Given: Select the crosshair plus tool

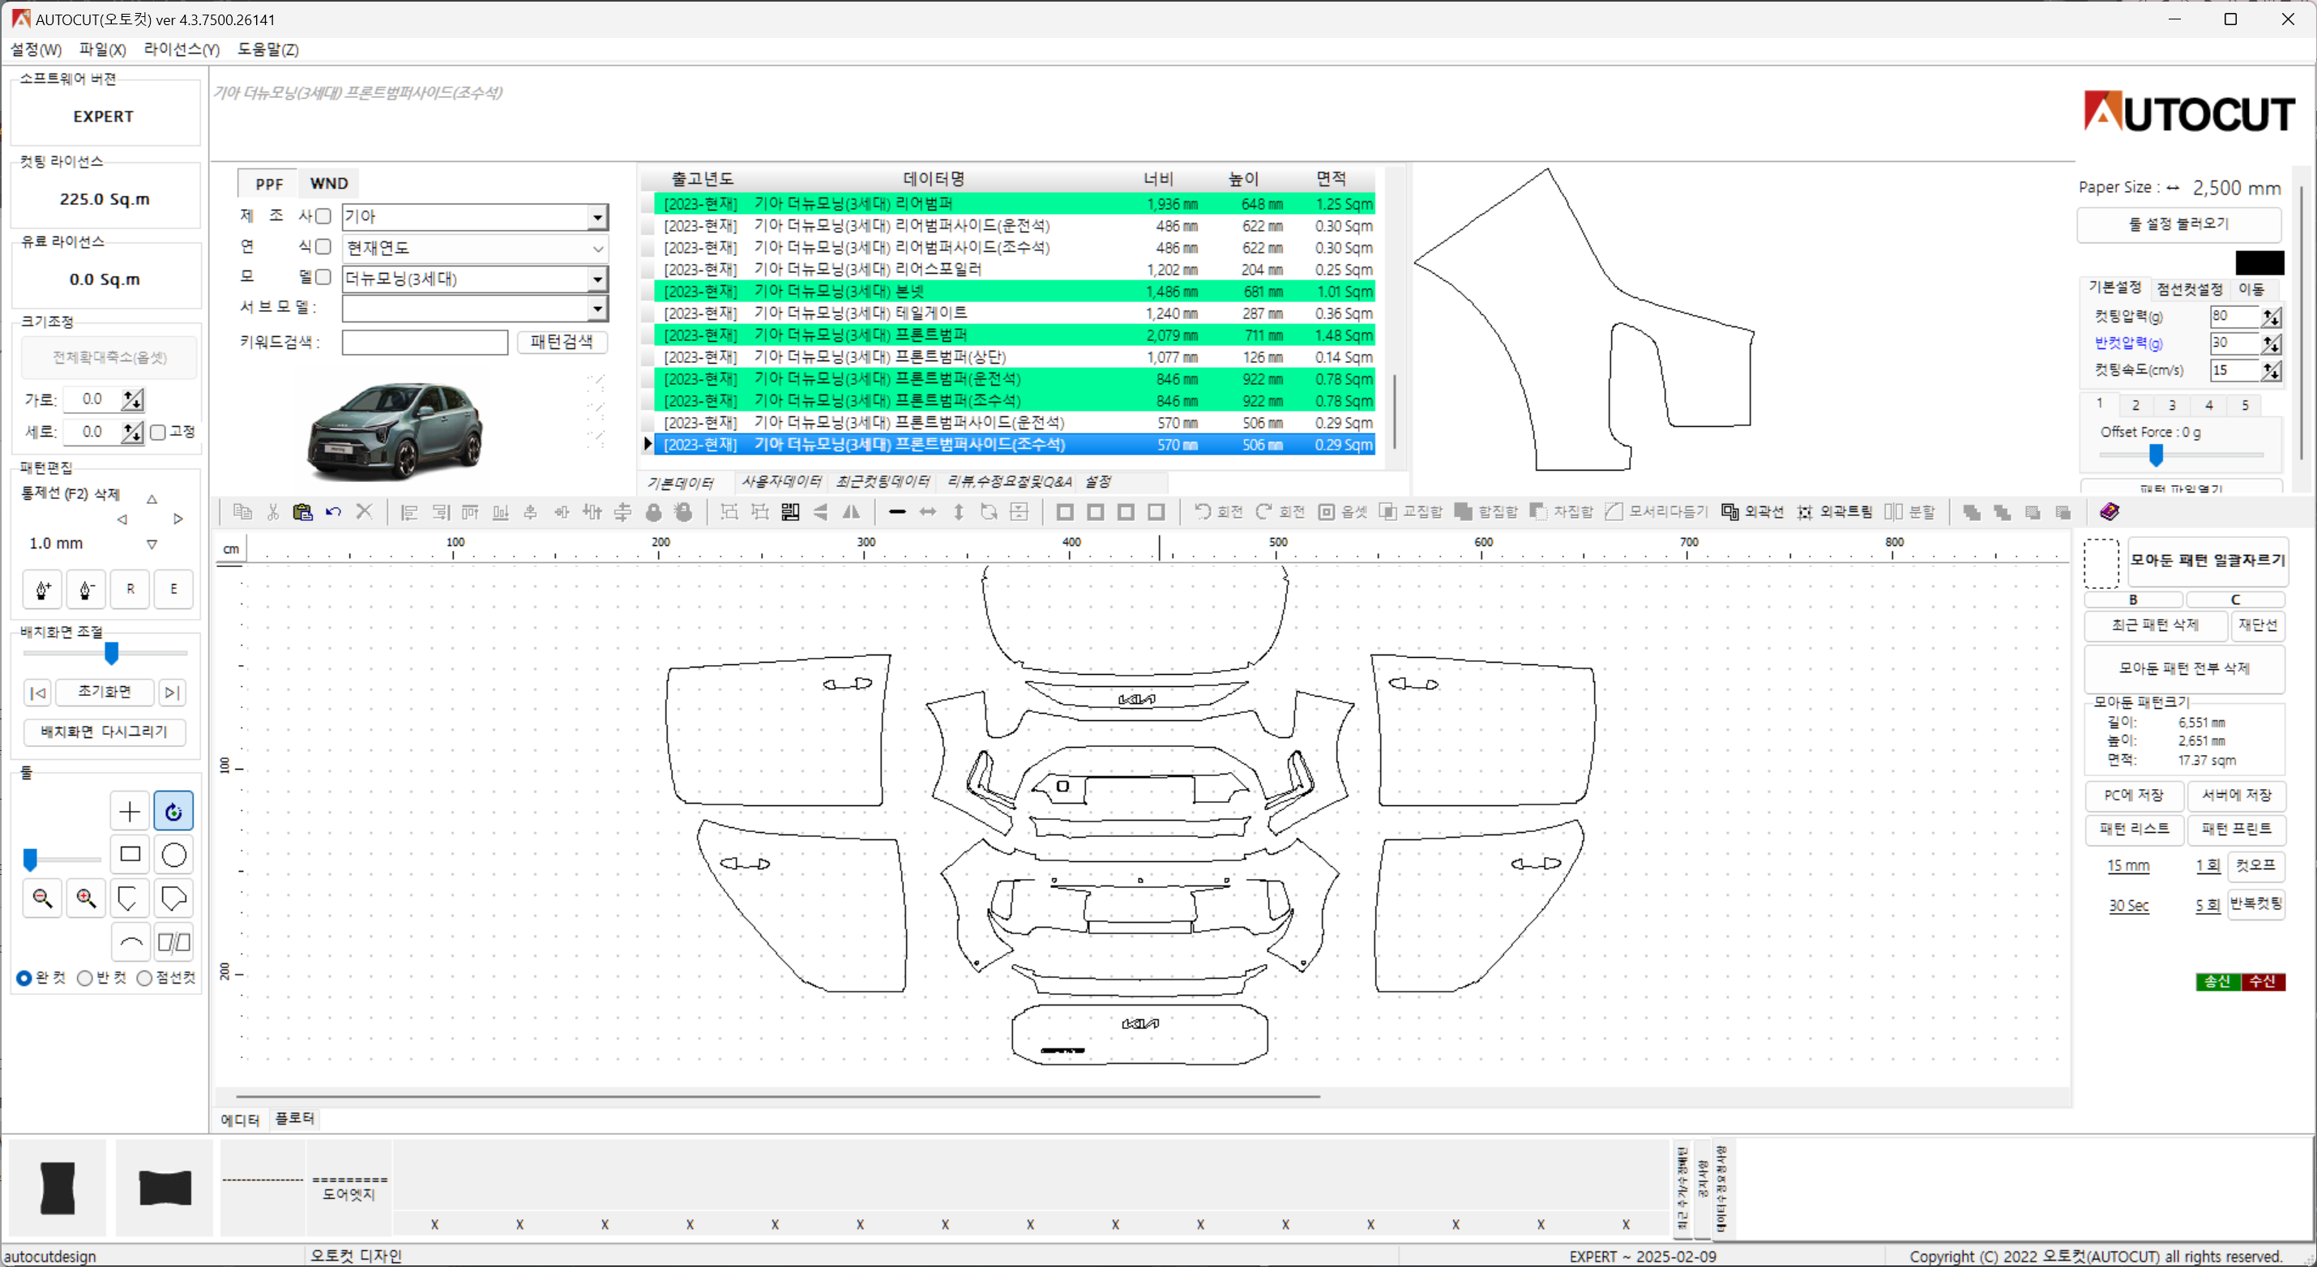Looking at the screenshot, I should tap(130, 811).
